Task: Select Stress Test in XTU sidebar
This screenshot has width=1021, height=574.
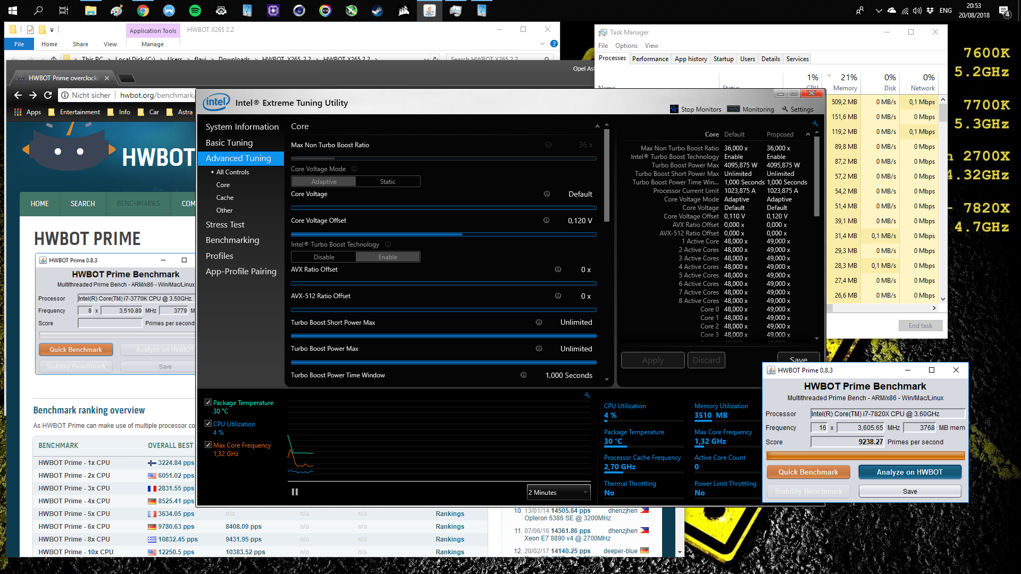Action: coord(225,225)
